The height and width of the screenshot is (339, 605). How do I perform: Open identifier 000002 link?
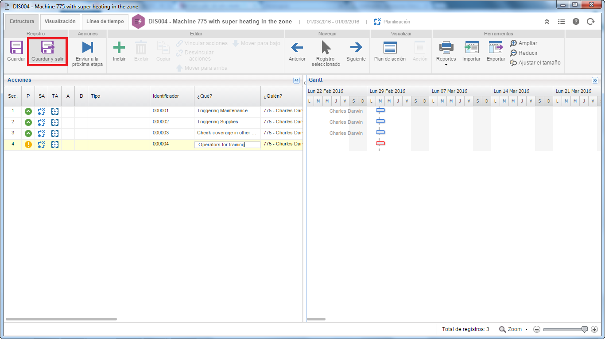pyautogui.click(x=161, y=122)
